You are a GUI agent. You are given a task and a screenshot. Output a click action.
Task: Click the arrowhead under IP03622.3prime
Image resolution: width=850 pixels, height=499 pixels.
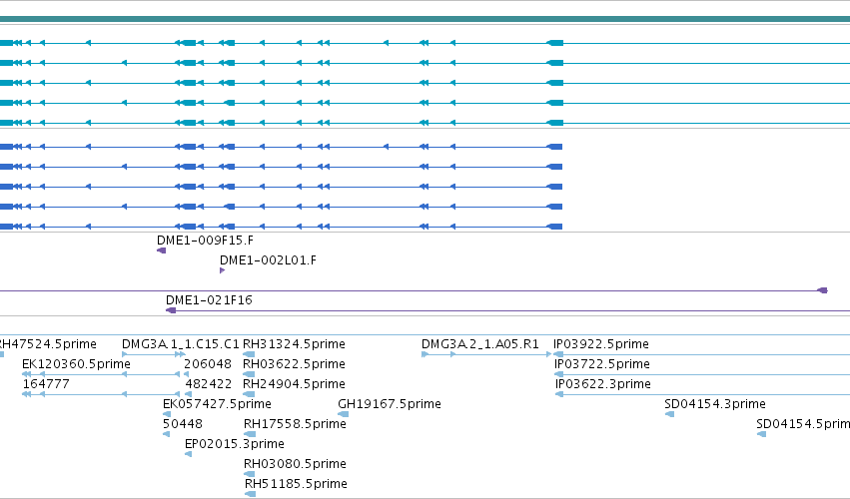(x=559, y=394)
